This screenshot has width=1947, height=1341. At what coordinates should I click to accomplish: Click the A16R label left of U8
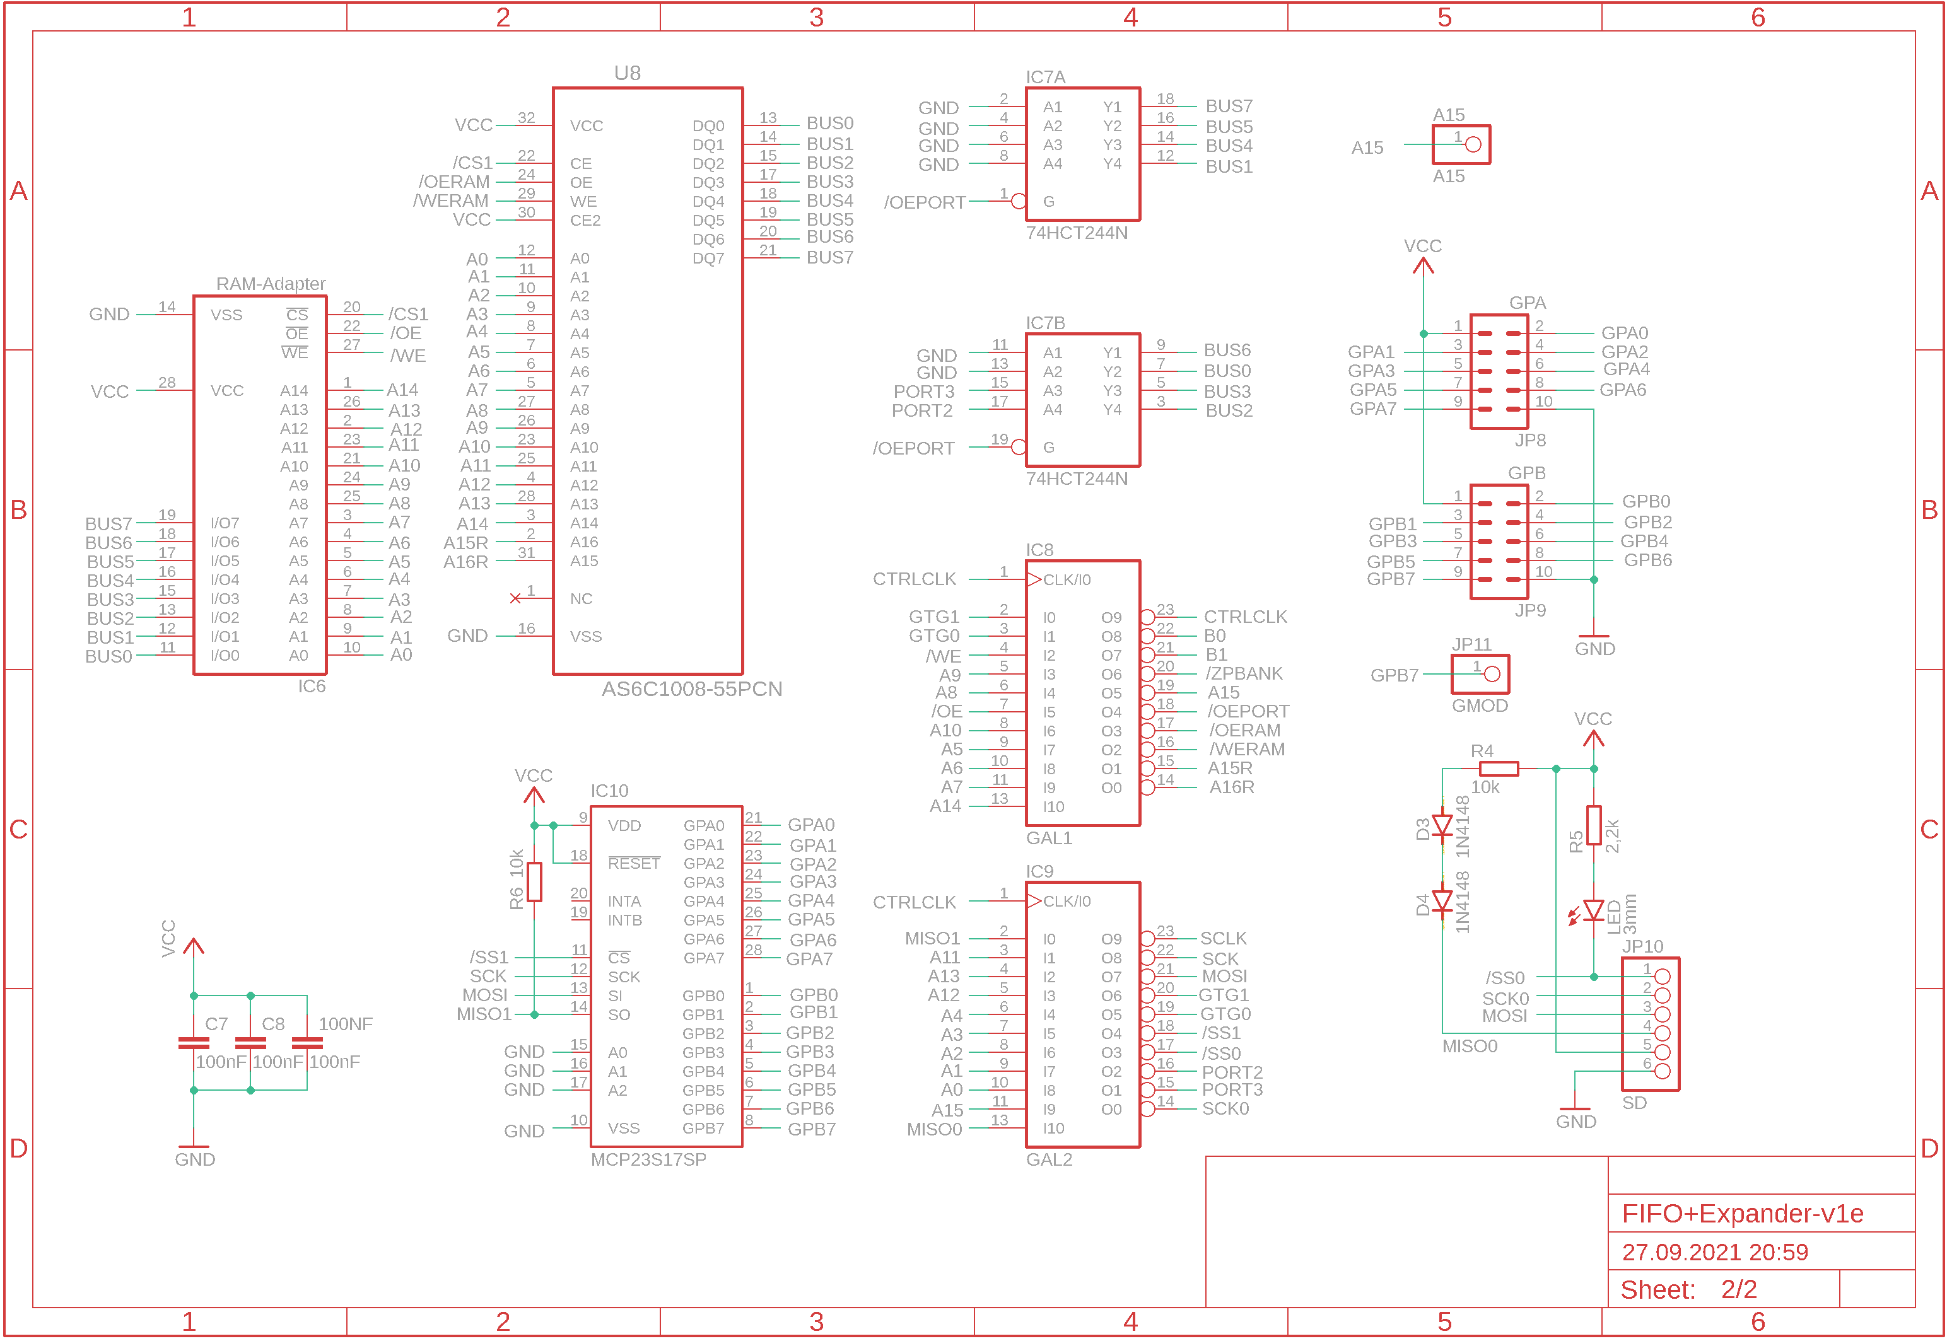click(x=465, y=561)
